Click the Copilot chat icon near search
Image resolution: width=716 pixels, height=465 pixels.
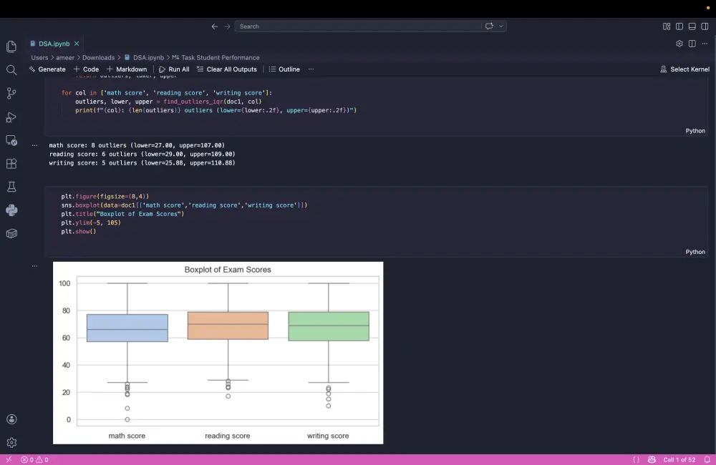coord(489,26)
